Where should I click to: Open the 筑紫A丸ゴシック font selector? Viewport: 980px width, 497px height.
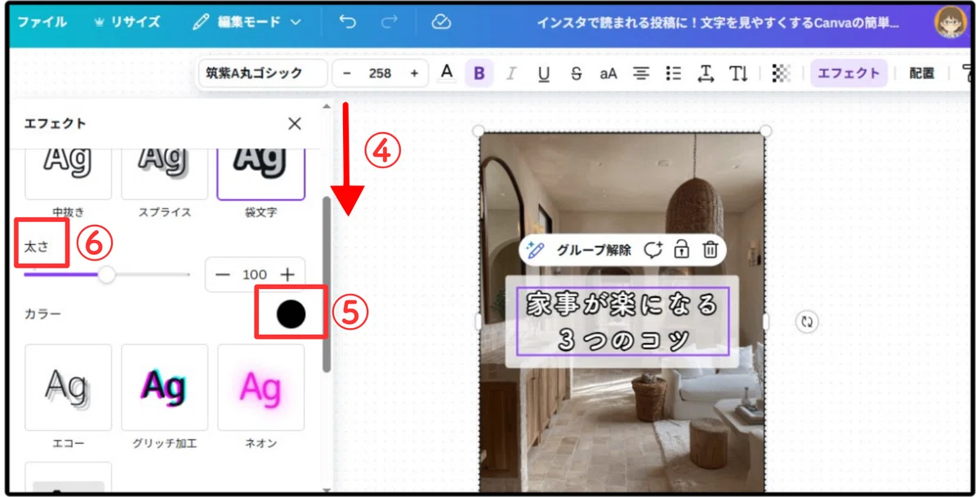click(x=262, y=73)
